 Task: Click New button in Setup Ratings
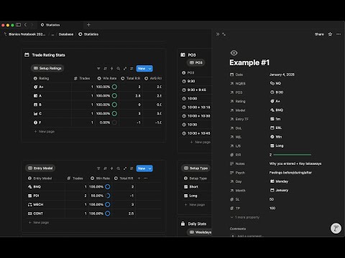click(x=142, y=69)
